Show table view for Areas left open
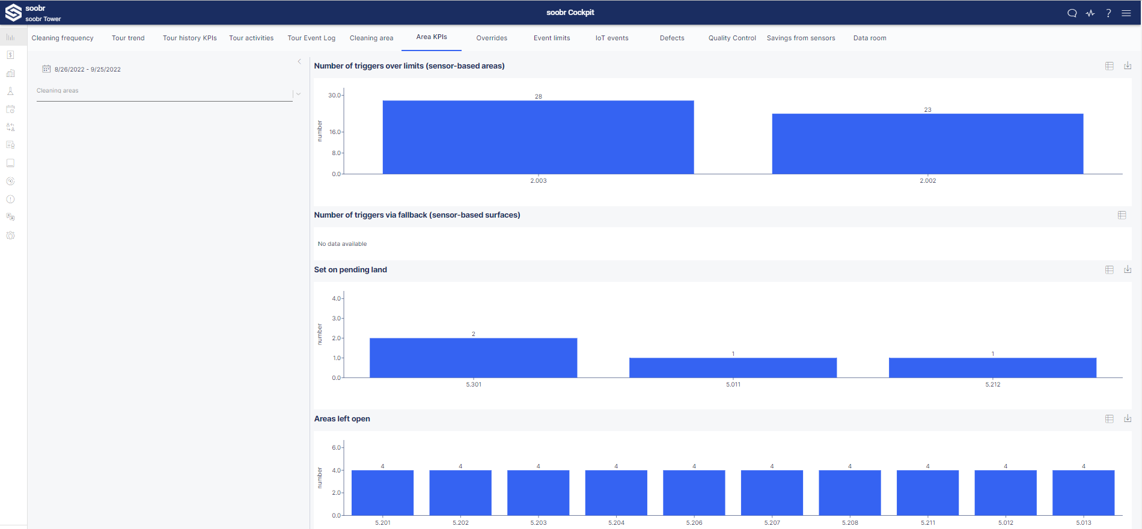Image resolution: width=1142 pixels, height=529 pixels. coord(1110,419)
